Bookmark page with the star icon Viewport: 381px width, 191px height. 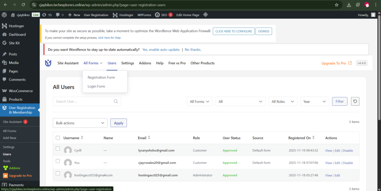(x=336, y=5)
